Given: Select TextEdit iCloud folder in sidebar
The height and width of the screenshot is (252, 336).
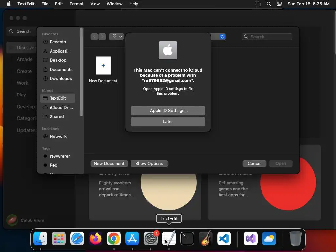Looking at the screenshot, I should tap(58, 98).
